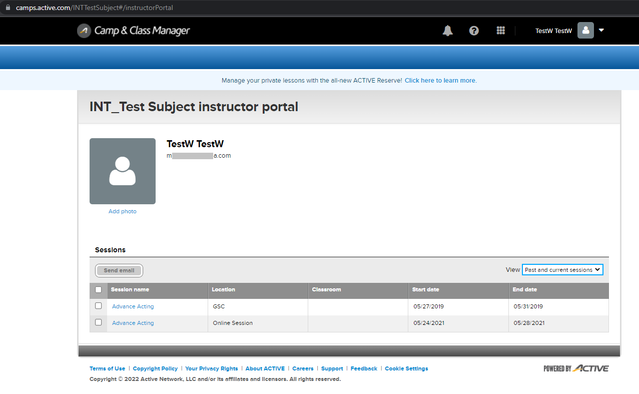Image resolution: width=639 pixels, height=394 pixels.
Task: Open the Past and current sessions dropdown
Action: 562,270
